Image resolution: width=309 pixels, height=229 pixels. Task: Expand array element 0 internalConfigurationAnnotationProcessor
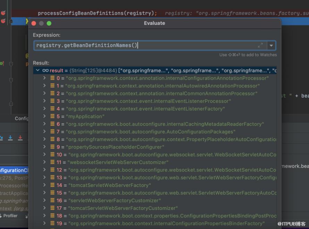(x=44, y=78)
